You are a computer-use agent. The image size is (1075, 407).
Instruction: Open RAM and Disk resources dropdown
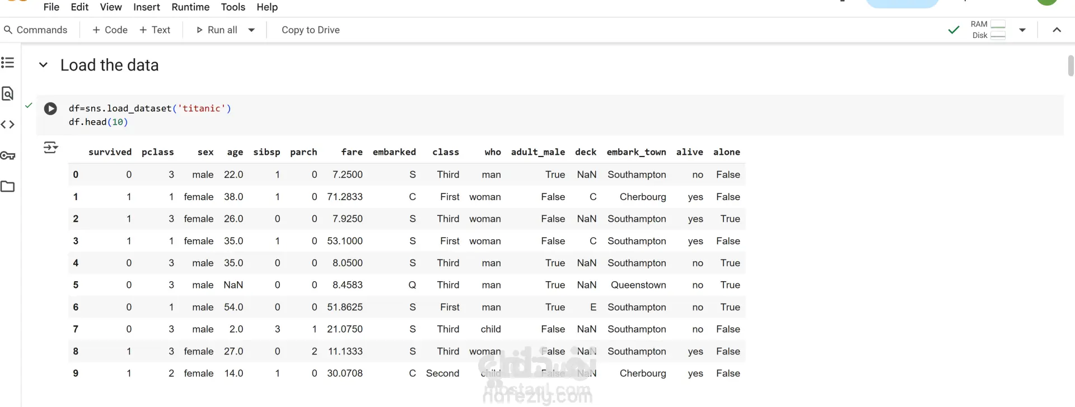pyautogui.click(x=1022, y=30)
